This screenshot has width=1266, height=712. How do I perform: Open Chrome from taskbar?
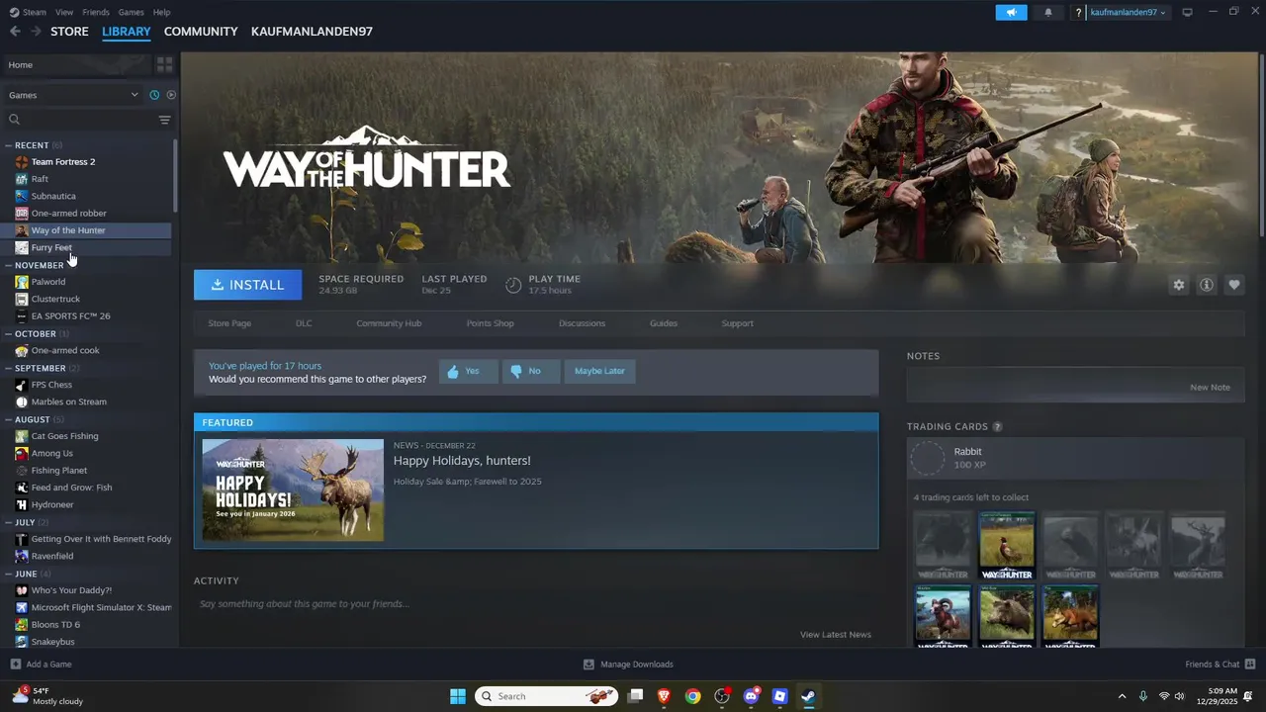tap(692, 696)
